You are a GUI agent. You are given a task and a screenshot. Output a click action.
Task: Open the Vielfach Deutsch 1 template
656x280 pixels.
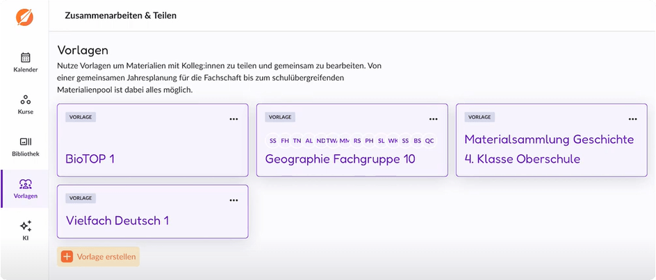117,221
